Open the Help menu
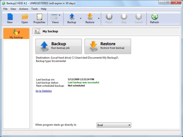The image size is (183, 137). 43,9
